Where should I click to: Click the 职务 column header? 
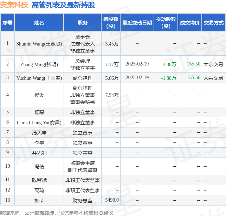pos(83,22)
